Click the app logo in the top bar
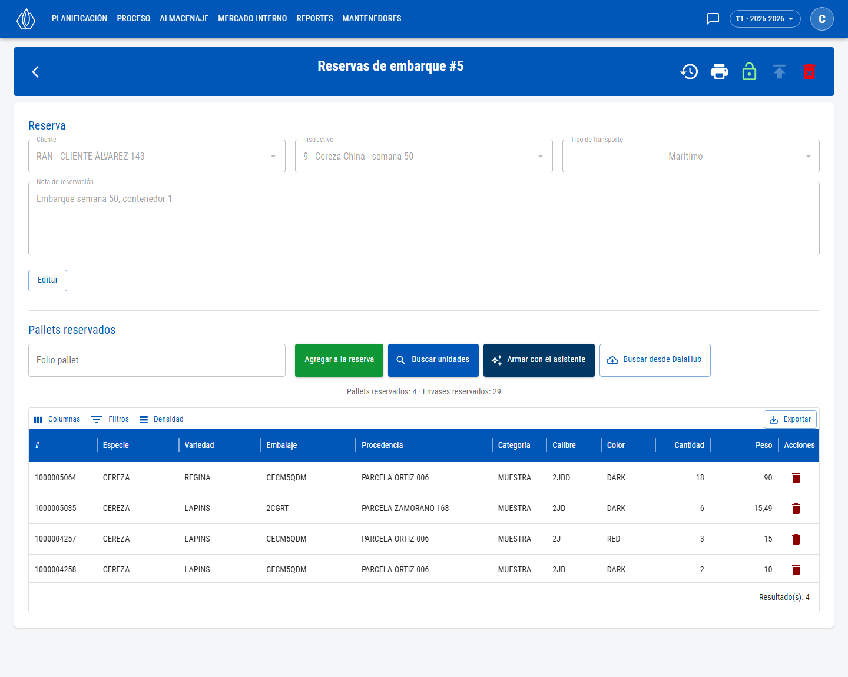848x677 pixels. (x=26, y=19)
